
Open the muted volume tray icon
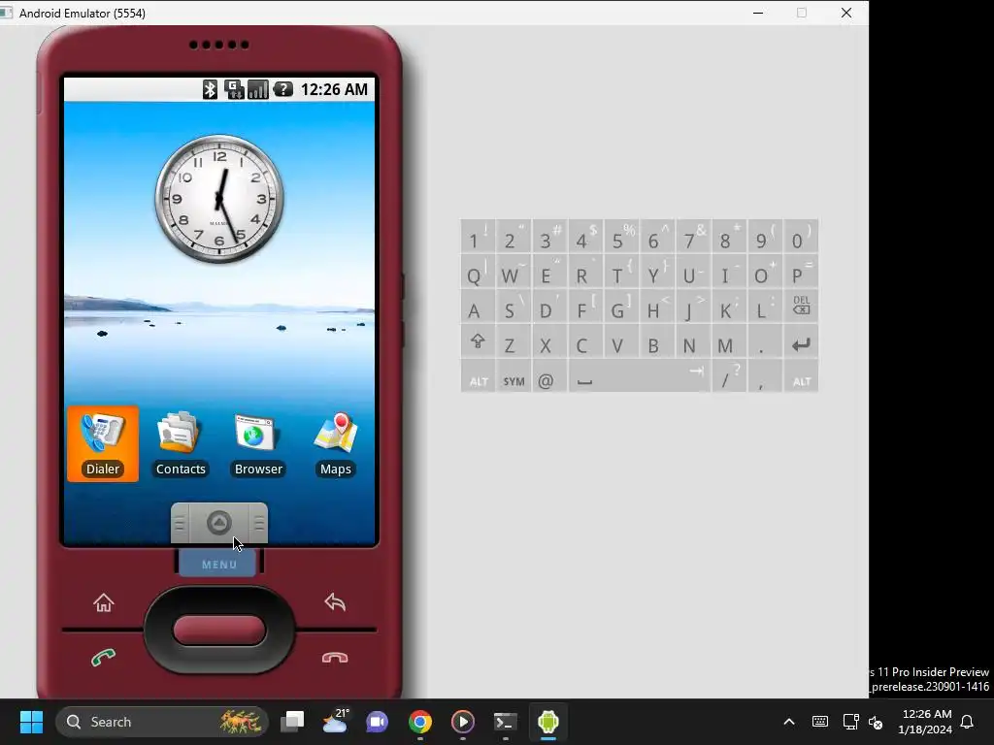point(876,722)
